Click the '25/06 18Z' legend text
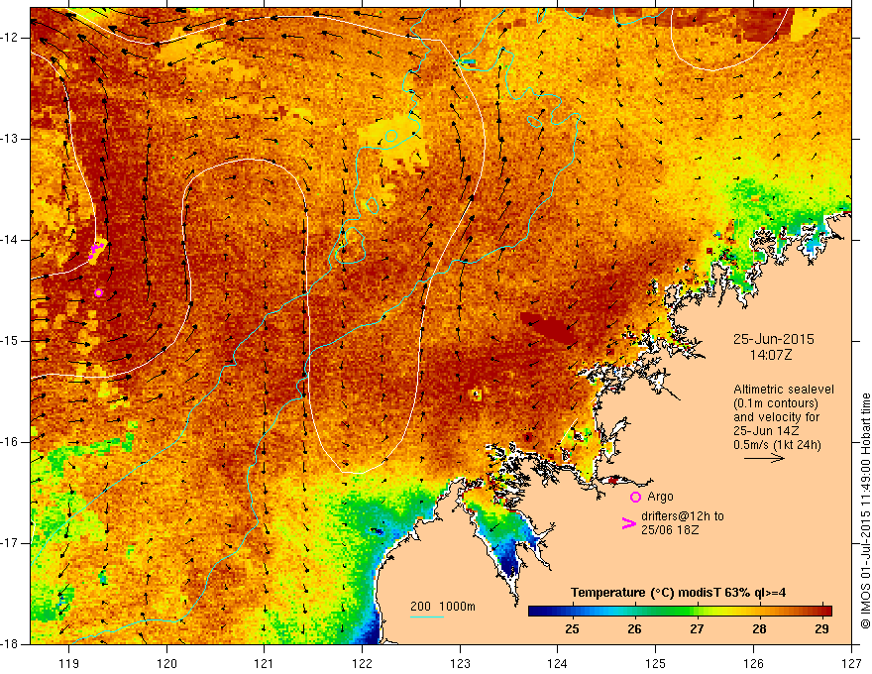This screenshot has width=872, height=674. (x=670, y=530)
